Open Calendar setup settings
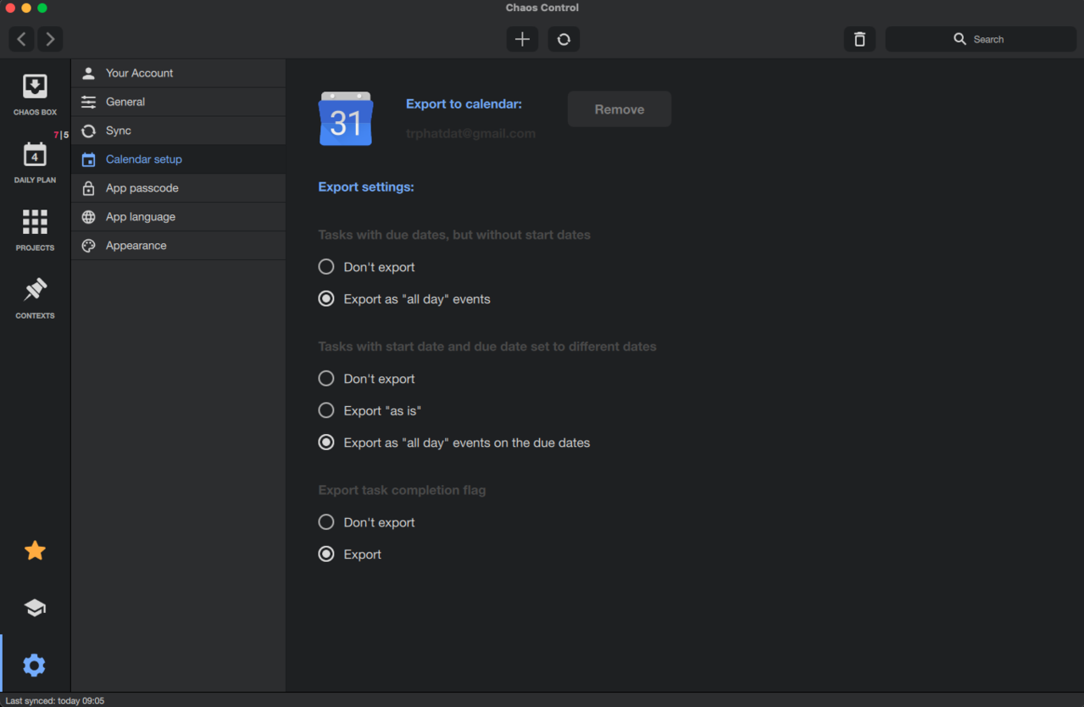This screenshot has width=1084, height=707. coord(178,159)
